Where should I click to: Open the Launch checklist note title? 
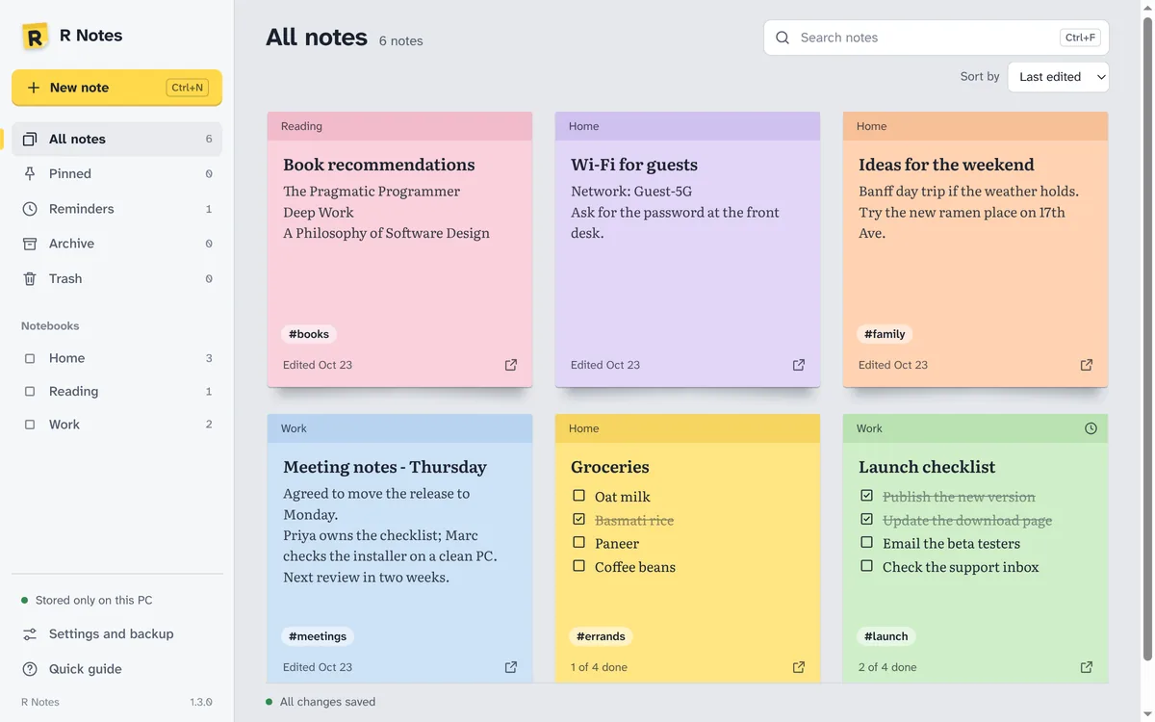click(x=927, y=467)
